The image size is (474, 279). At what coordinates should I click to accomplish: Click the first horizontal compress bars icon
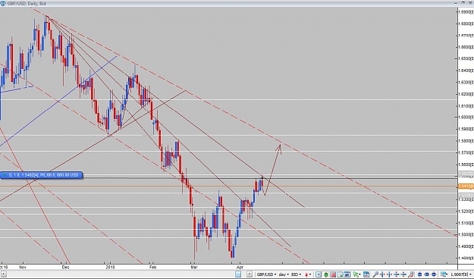[x=382, y=274]
